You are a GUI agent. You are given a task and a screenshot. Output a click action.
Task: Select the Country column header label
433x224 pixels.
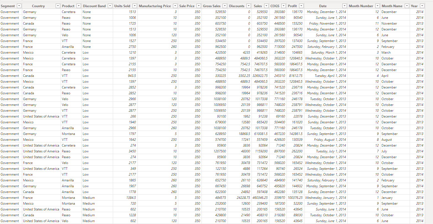tap(38, 6)
